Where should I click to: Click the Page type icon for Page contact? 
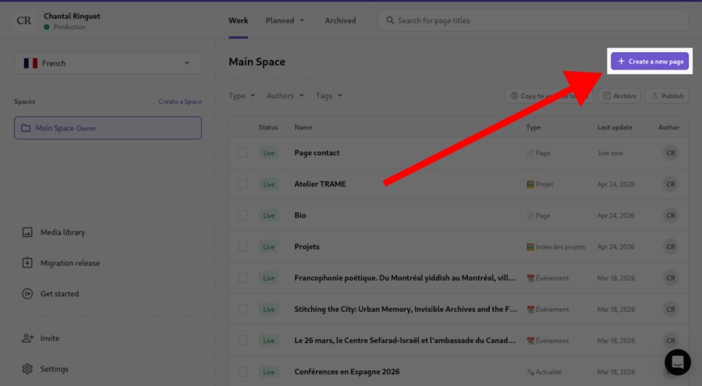[530, 153]
